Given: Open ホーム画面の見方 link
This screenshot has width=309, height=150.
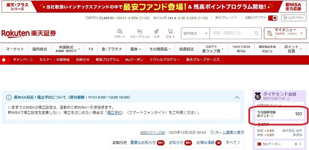Looking at the screenshot, I should pyautogui.click(x=229, y=132).
